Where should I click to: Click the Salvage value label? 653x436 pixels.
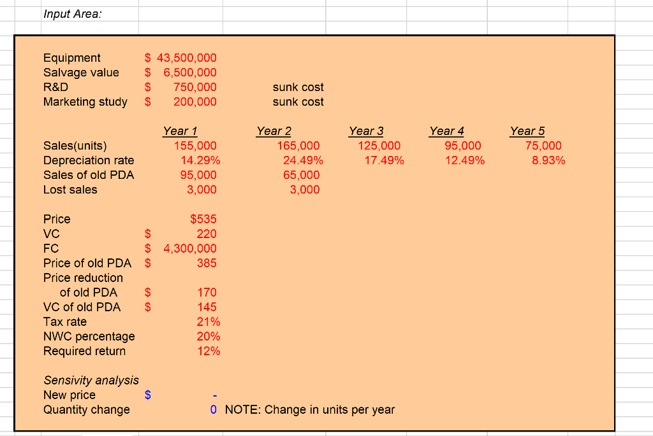coord(81,73)
